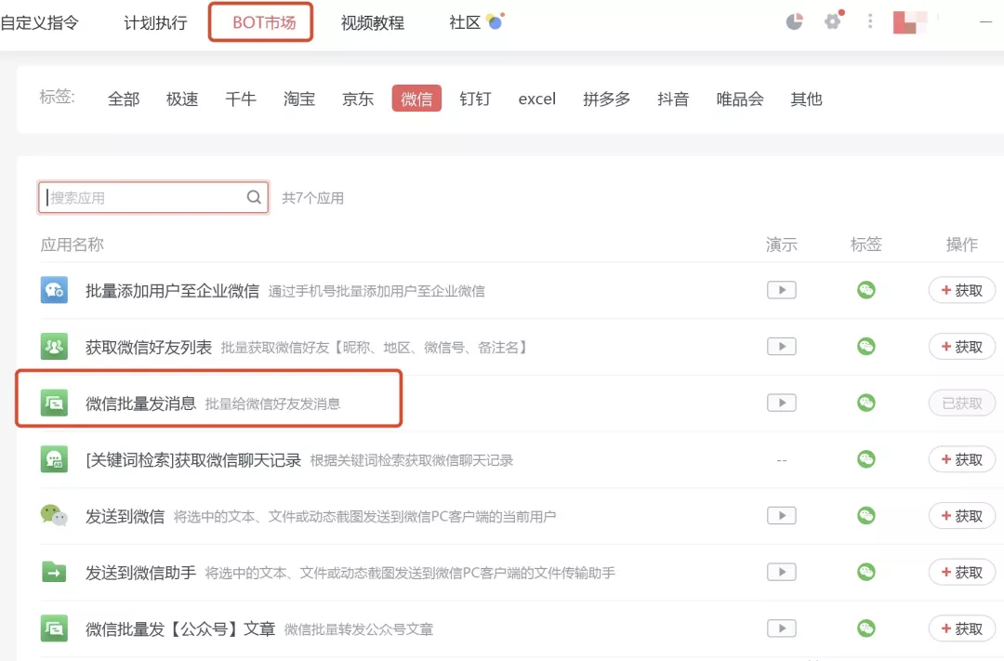Click WeChat tag icon for [关键词检索]获取微信聊天记录
This screenshot has height=661, width=1004.
click(865, 459)
